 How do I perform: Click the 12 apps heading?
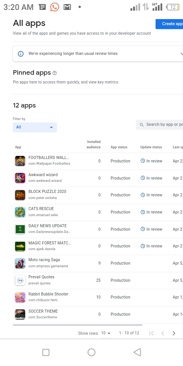coord(24,106)
